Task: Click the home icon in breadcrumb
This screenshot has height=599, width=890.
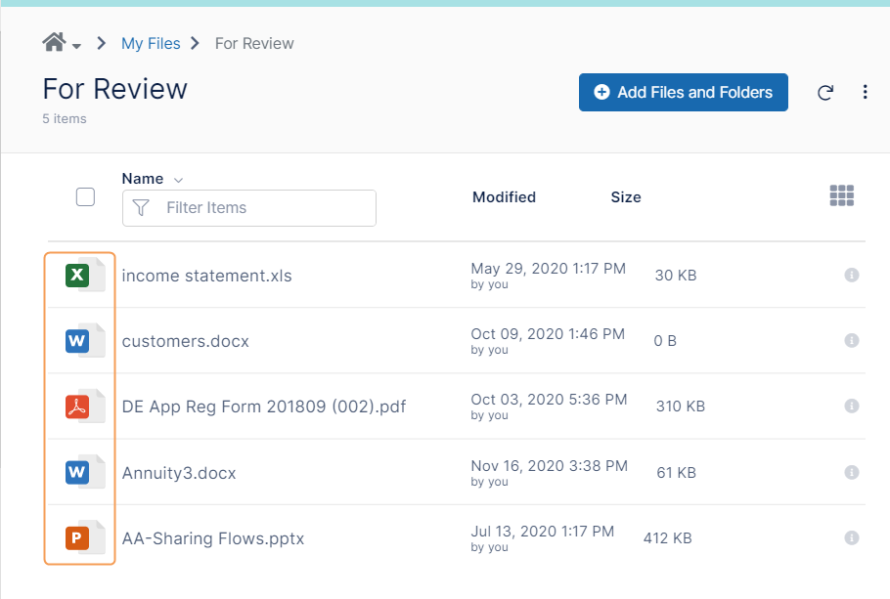Action: [54, 42]
